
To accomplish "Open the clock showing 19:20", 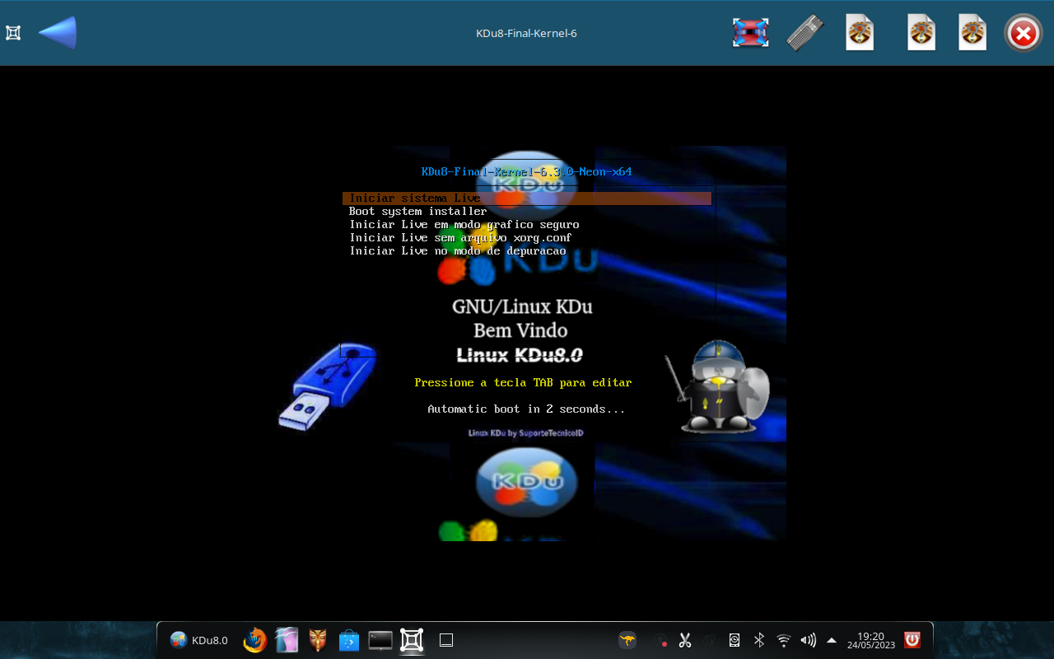I will [x=870, y=640].
